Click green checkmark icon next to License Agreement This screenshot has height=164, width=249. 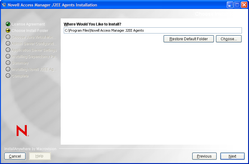click(8, 24)
